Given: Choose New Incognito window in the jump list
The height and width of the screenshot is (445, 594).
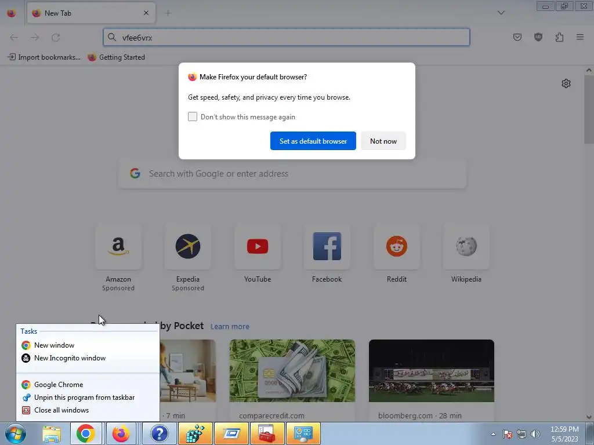Looking at the screenshot, I should [88, 358].
